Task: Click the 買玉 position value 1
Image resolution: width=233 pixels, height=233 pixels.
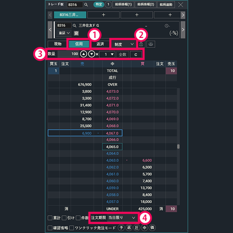Action: tap(54, 71)
